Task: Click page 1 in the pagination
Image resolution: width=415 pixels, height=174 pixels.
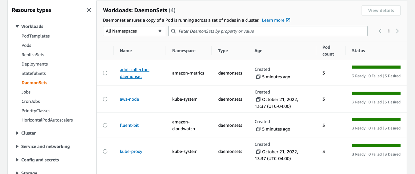Action: coord(389,31)
